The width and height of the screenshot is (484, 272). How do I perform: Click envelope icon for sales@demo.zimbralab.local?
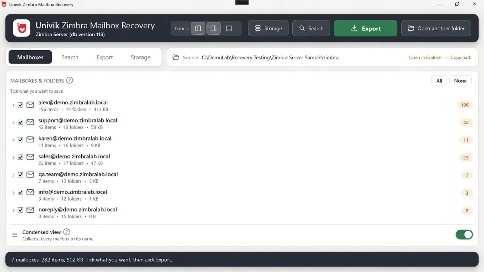(30, 157)
